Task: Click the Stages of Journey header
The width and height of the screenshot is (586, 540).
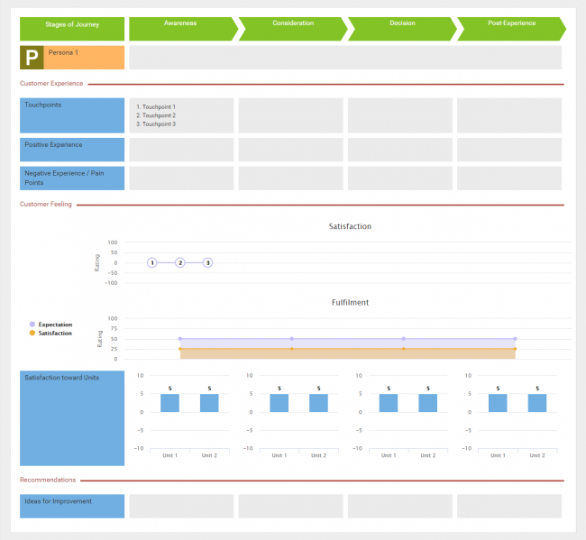Action: 72,29
